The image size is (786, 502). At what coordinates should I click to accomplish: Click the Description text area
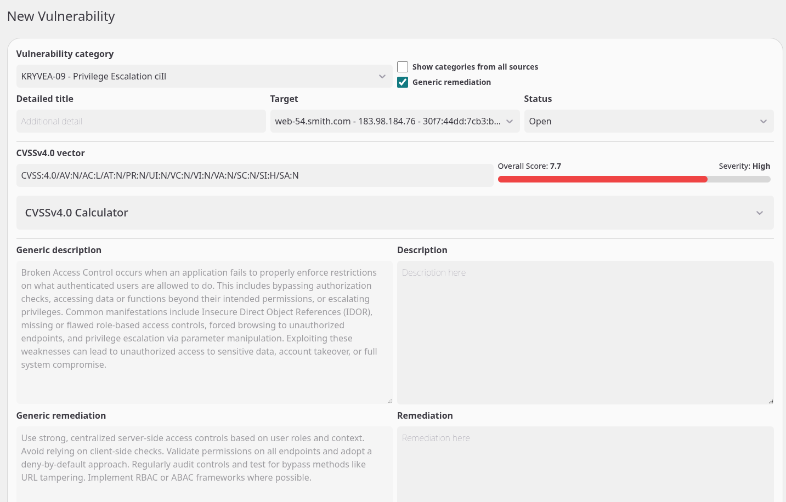(x=585, y=332)
